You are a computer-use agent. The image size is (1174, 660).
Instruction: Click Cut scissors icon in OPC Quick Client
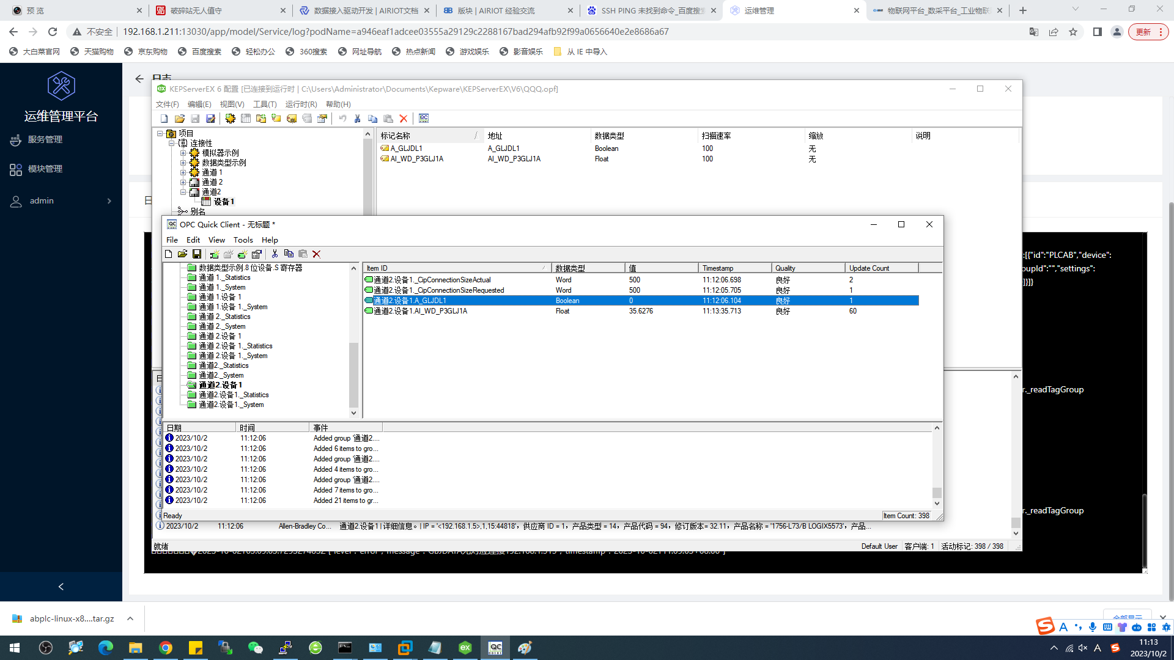tap(275, 254)
